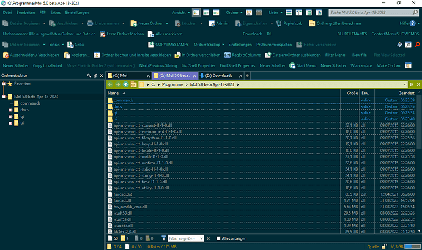Open the Start Menu toolbar icon

tap(292, 65)
